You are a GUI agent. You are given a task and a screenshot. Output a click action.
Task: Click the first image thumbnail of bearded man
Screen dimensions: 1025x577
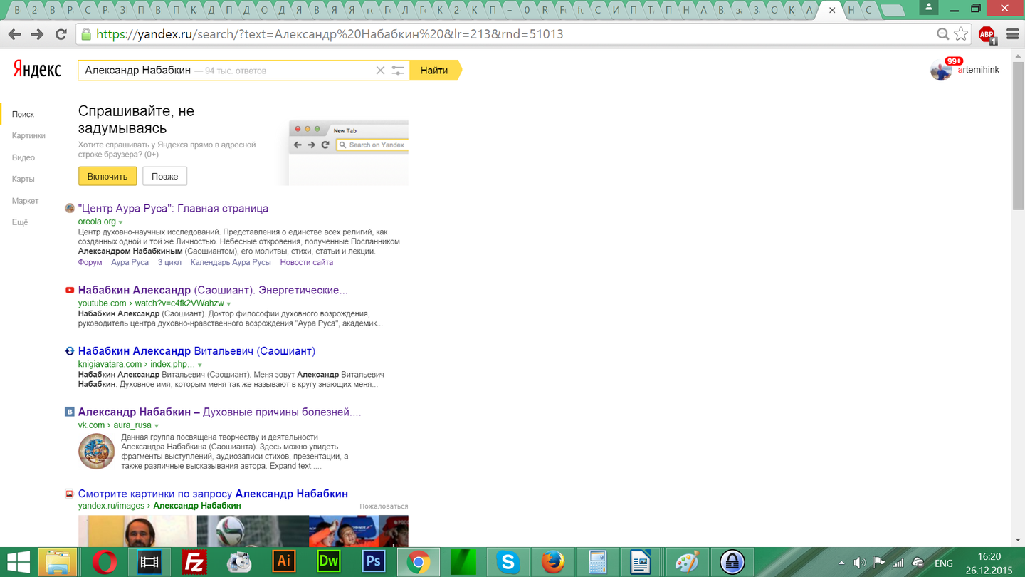coord(137,531)
